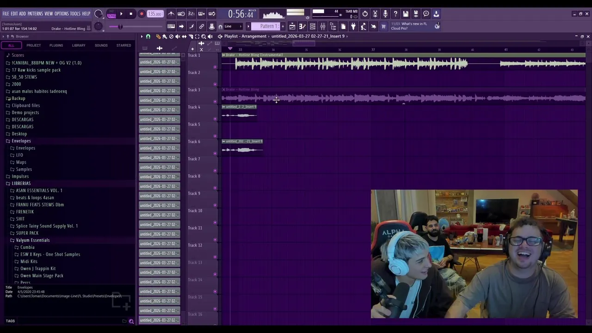Screen dimensions: 592x333
Task: Switch to the PLUGINS browser tab
Action: (x=56, y=45)
